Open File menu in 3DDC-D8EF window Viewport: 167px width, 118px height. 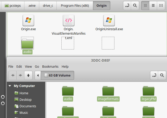11,67
